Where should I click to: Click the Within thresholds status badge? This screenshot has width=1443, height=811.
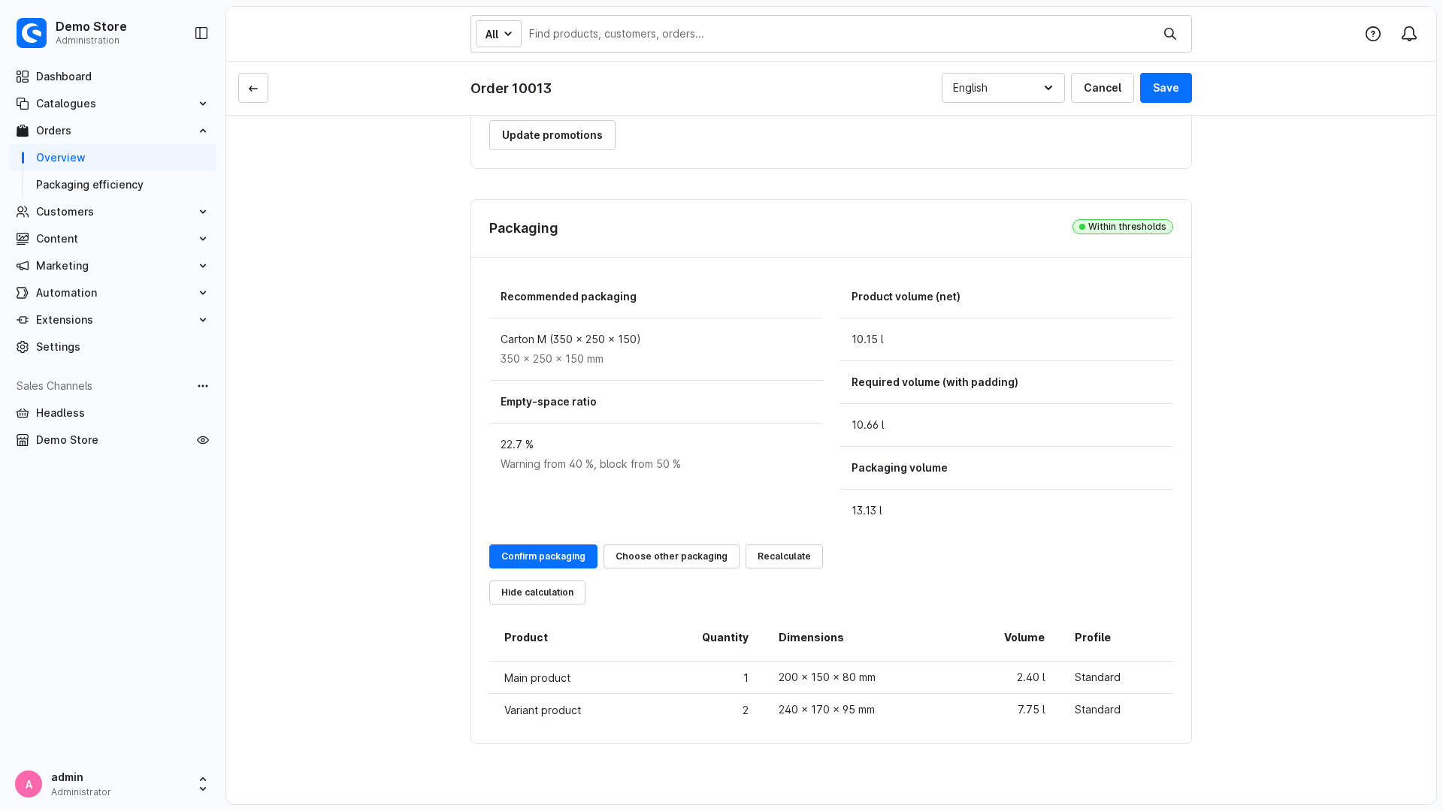[x=1123, y=227]
